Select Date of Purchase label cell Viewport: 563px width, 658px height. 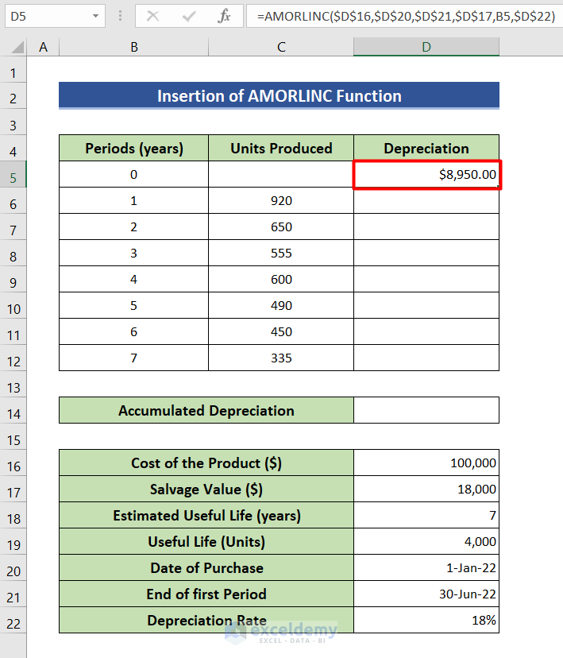point(206,567)
